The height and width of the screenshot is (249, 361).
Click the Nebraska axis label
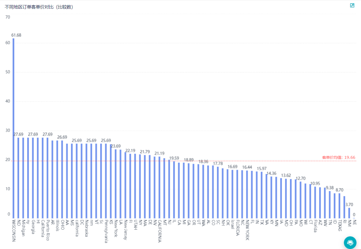(x=87, y=229)
